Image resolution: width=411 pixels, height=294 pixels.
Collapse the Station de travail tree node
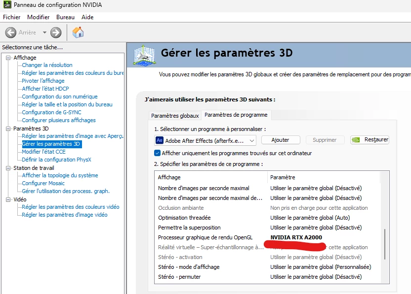point(8,168)
